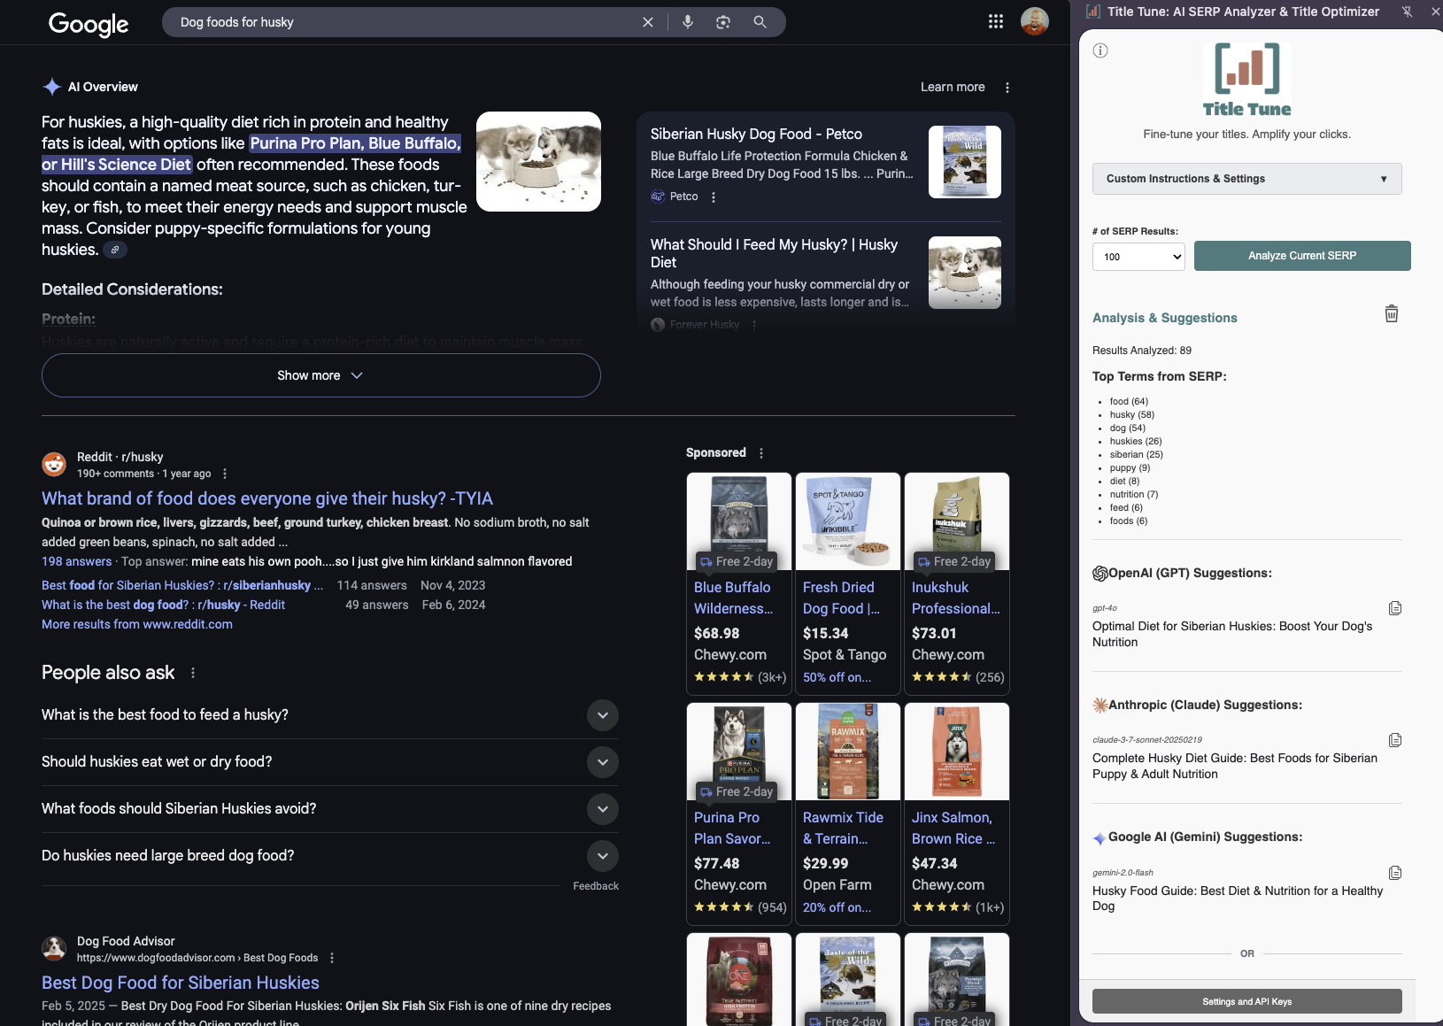The height and width of the screenshot is (1026, 1443).
Task: Click AI Overview husky puppies image
Action: [538, 161]
